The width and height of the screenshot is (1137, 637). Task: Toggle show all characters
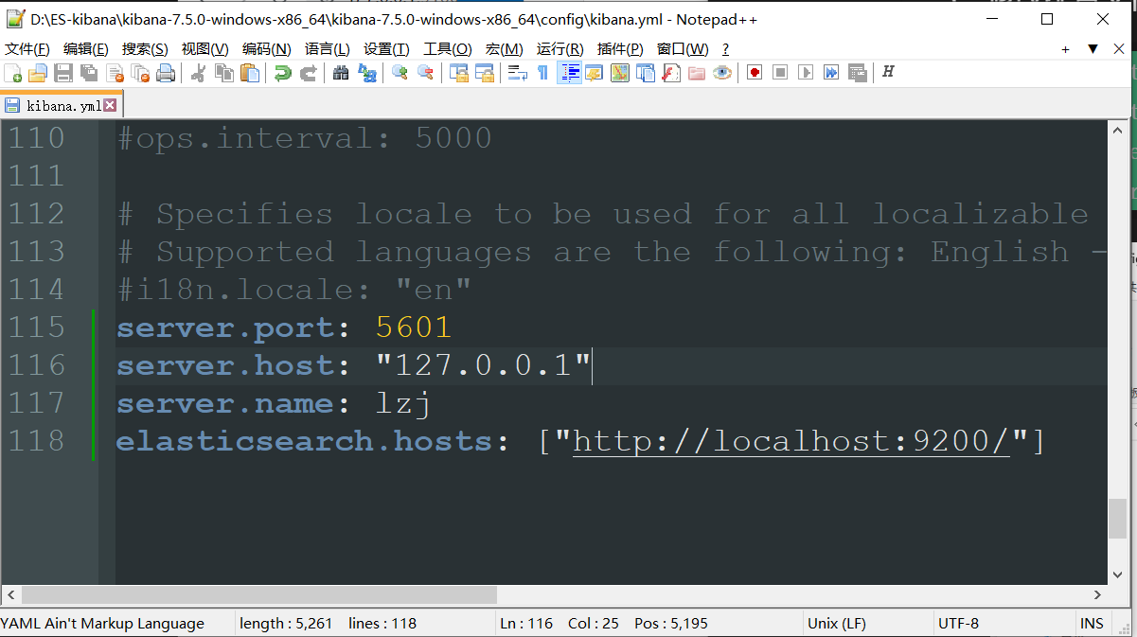coord(542,72)
